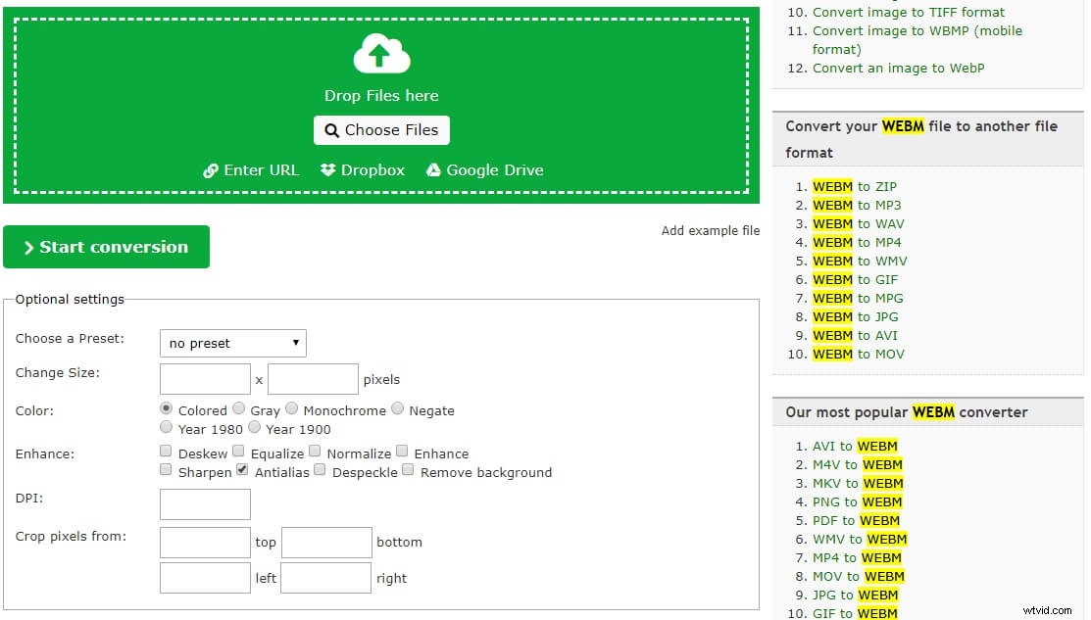Enable the Deskew checkbox
This screenshot has width=1091, height=620.
pos(166,452)
